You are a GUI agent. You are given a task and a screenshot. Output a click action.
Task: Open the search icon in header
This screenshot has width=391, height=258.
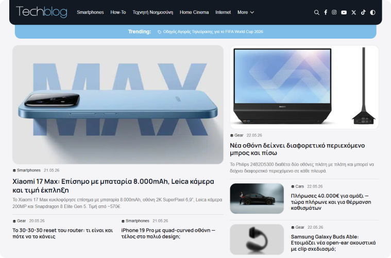[316, 12]
